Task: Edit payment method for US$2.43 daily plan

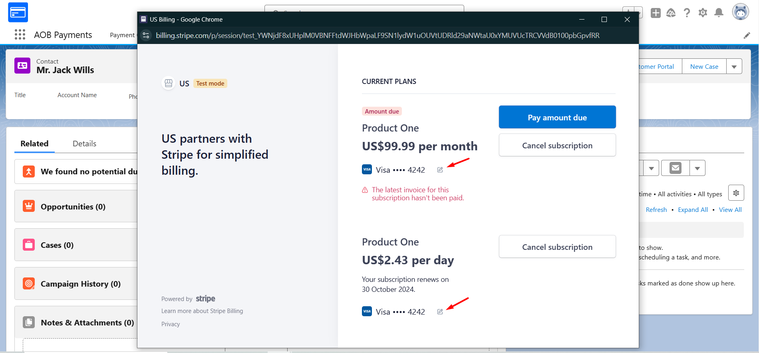Action: tap(440, 312)
